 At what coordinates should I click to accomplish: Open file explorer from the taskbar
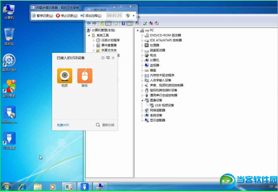tap(38, 187)
